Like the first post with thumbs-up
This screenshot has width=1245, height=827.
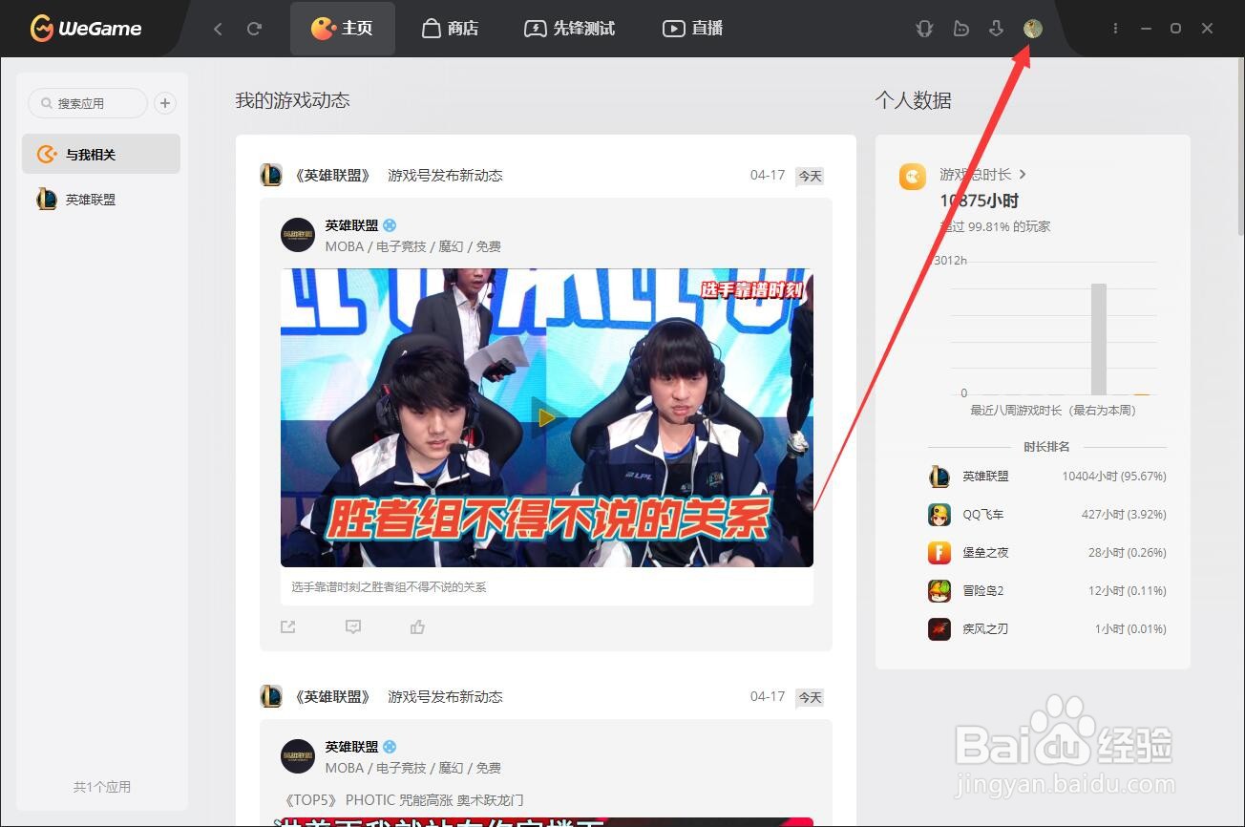[417, 626]
